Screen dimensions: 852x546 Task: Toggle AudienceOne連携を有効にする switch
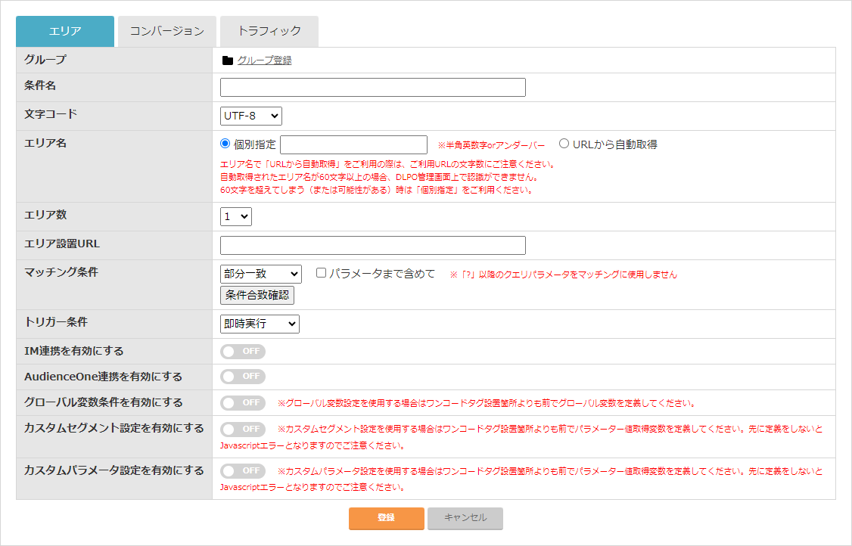click(x=243, y=377)
